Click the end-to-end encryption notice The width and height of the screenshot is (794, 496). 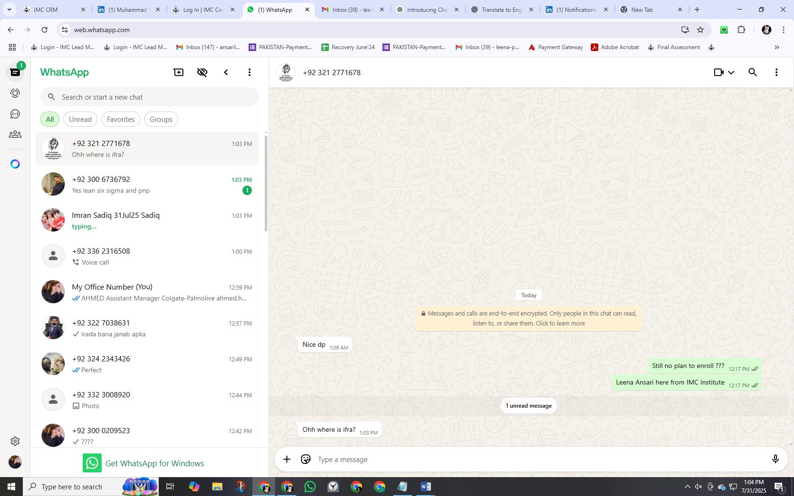(529, 318)
